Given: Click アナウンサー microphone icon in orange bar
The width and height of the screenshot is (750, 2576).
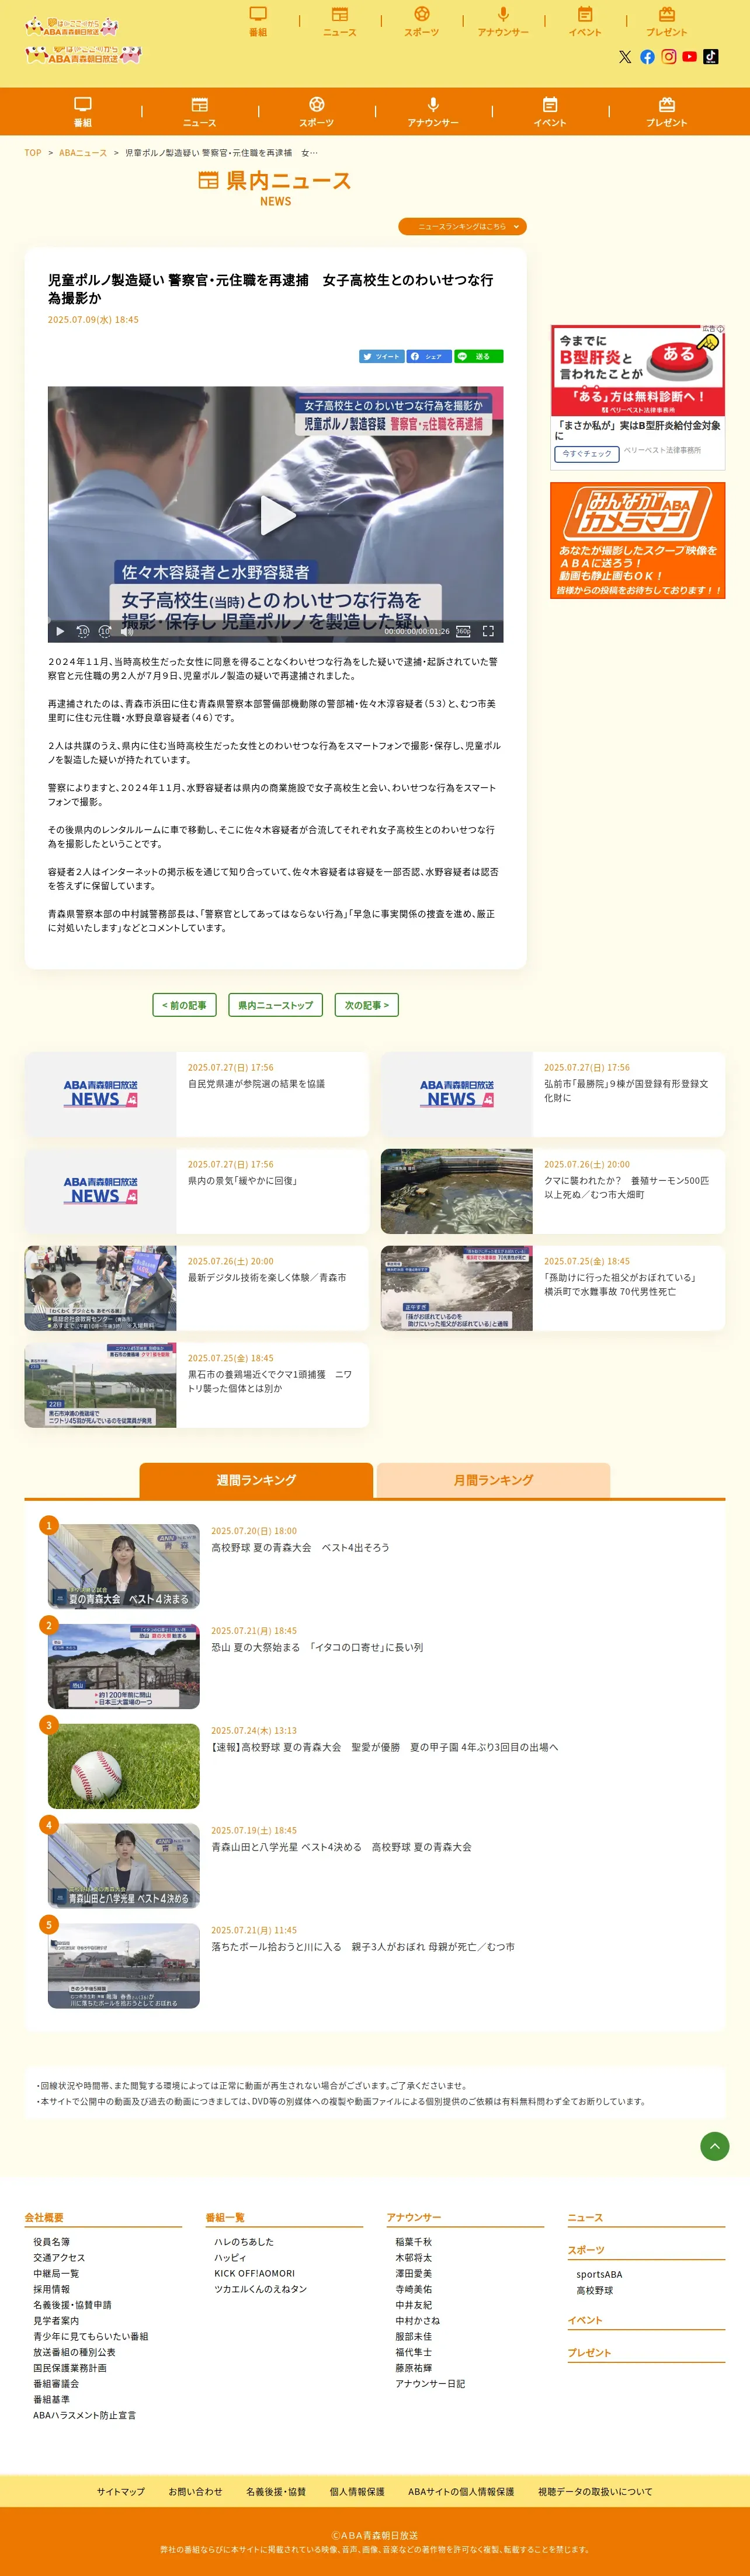Looking at the screenshot, I should click(x=433, y=105).
